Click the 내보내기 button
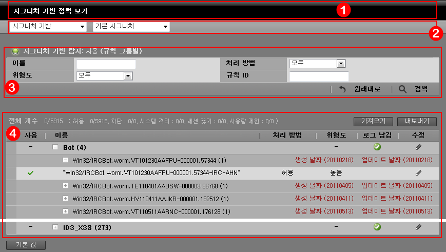This screenshot has width=446, height=252. click(417, 122)
